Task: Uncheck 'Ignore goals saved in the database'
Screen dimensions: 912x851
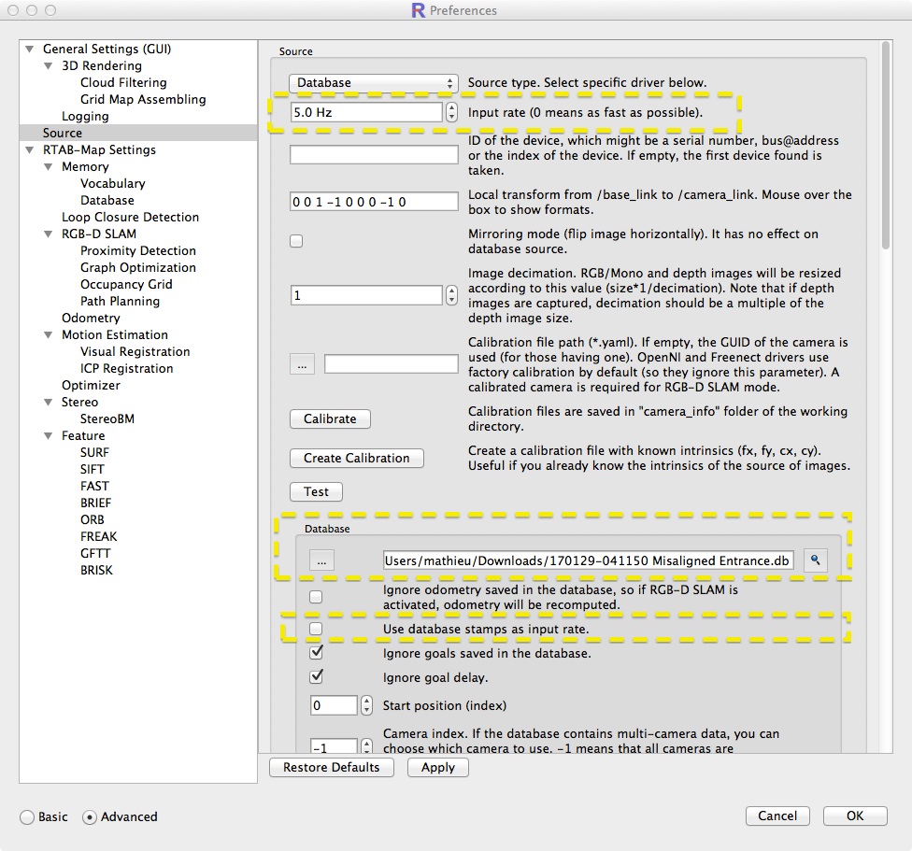Action: pyautogui.click(x=316, y=653)
